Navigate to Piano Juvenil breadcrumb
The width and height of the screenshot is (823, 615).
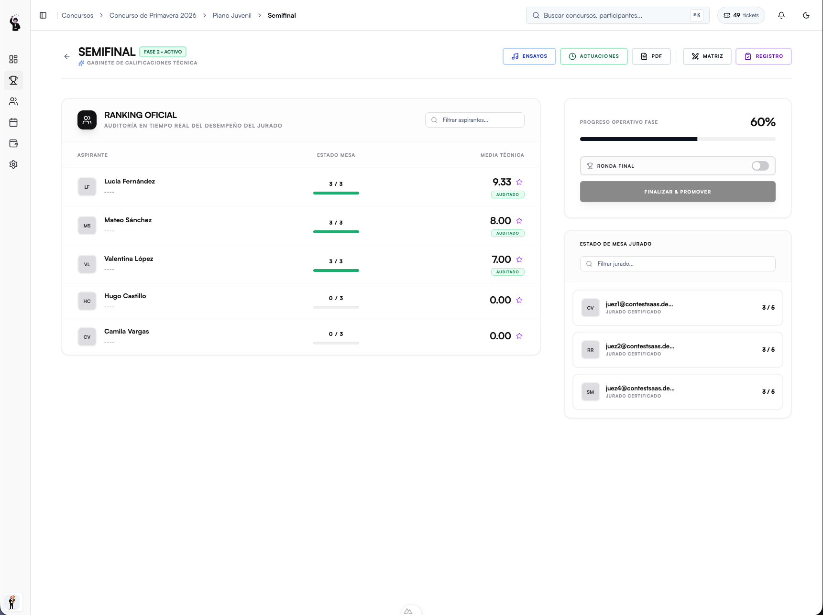pos(232,15)
